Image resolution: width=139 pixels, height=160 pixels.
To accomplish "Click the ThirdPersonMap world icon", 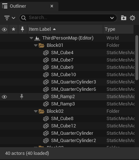I will pyautogui.click(x=37, y=38).
